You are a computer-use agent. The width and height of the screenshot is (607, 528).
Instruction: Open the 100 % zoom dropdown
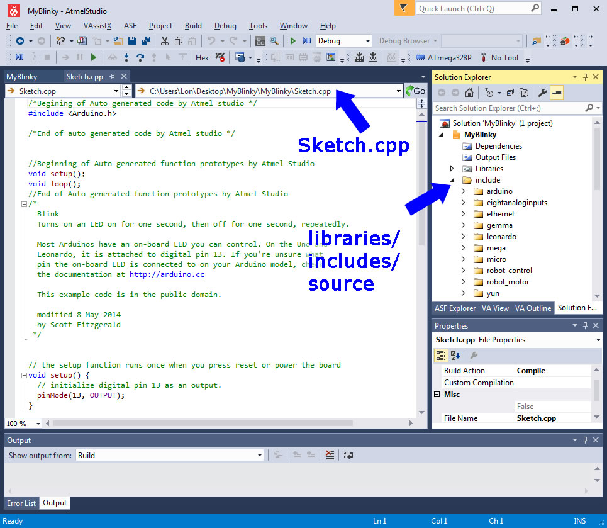pyautogui.click(x=38, y=424)
